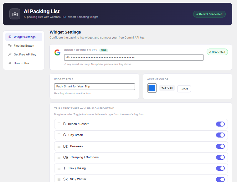
Task: Open the How to Use section
Action: pos(24,63)
